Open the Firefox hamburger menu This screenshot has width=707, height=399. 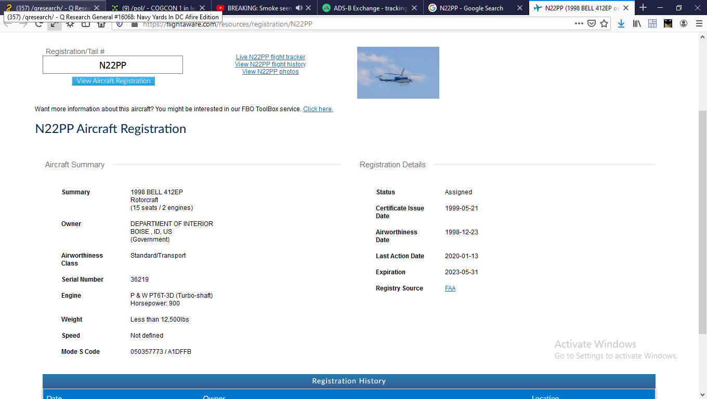coord(699,23)
